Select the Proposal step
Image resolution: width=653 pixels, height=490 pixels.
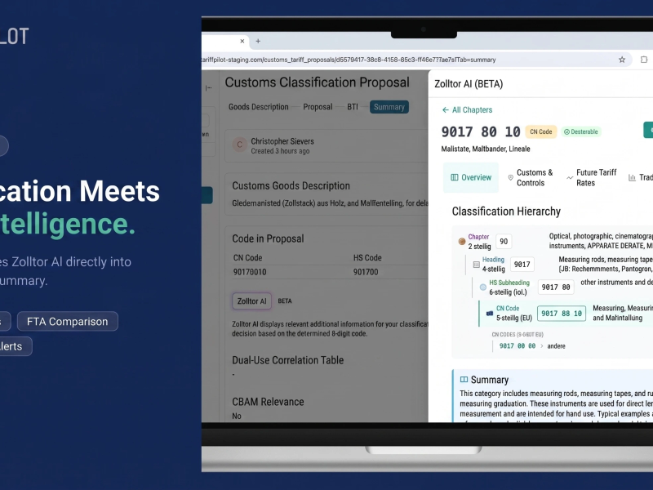pos(318,107)
